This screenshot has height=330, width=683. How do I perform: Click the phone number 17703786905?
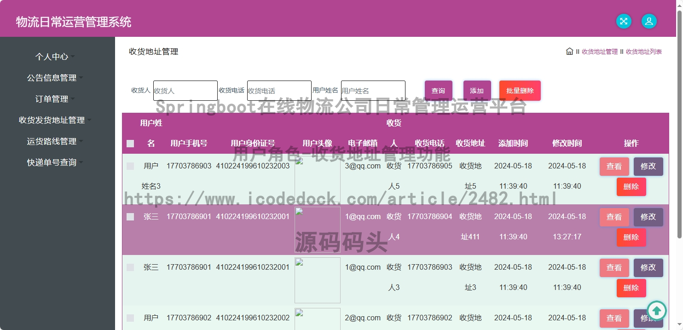430,166
